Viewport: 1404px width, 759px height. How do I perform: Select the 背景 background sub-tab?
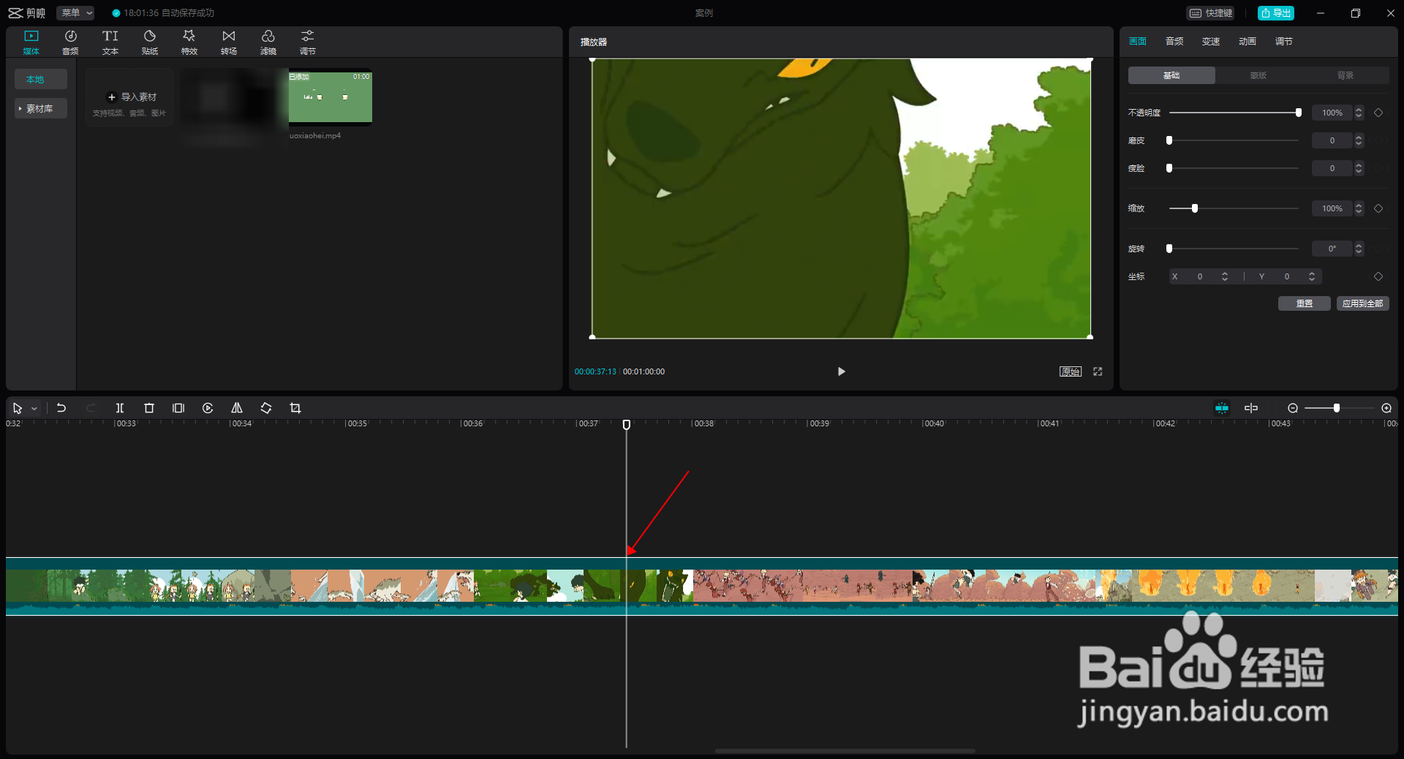1345,75
